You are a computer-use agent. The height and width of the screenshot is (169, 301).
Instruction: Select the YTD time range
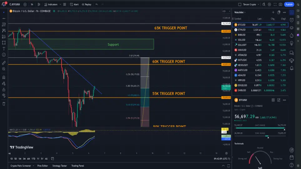pyautogui.click(x=33, y=159)
